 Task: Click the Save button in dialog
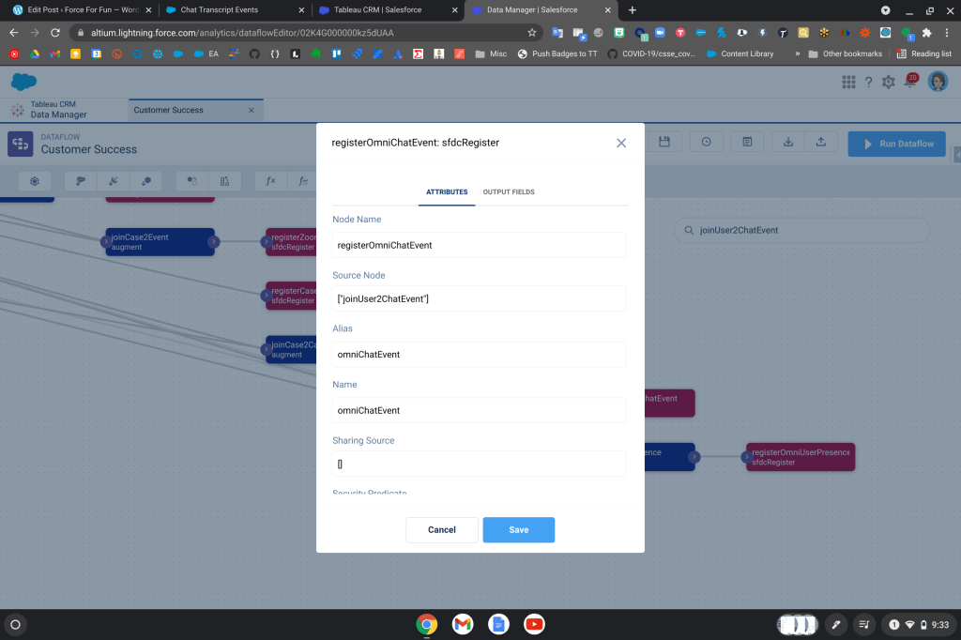[518, 530]
